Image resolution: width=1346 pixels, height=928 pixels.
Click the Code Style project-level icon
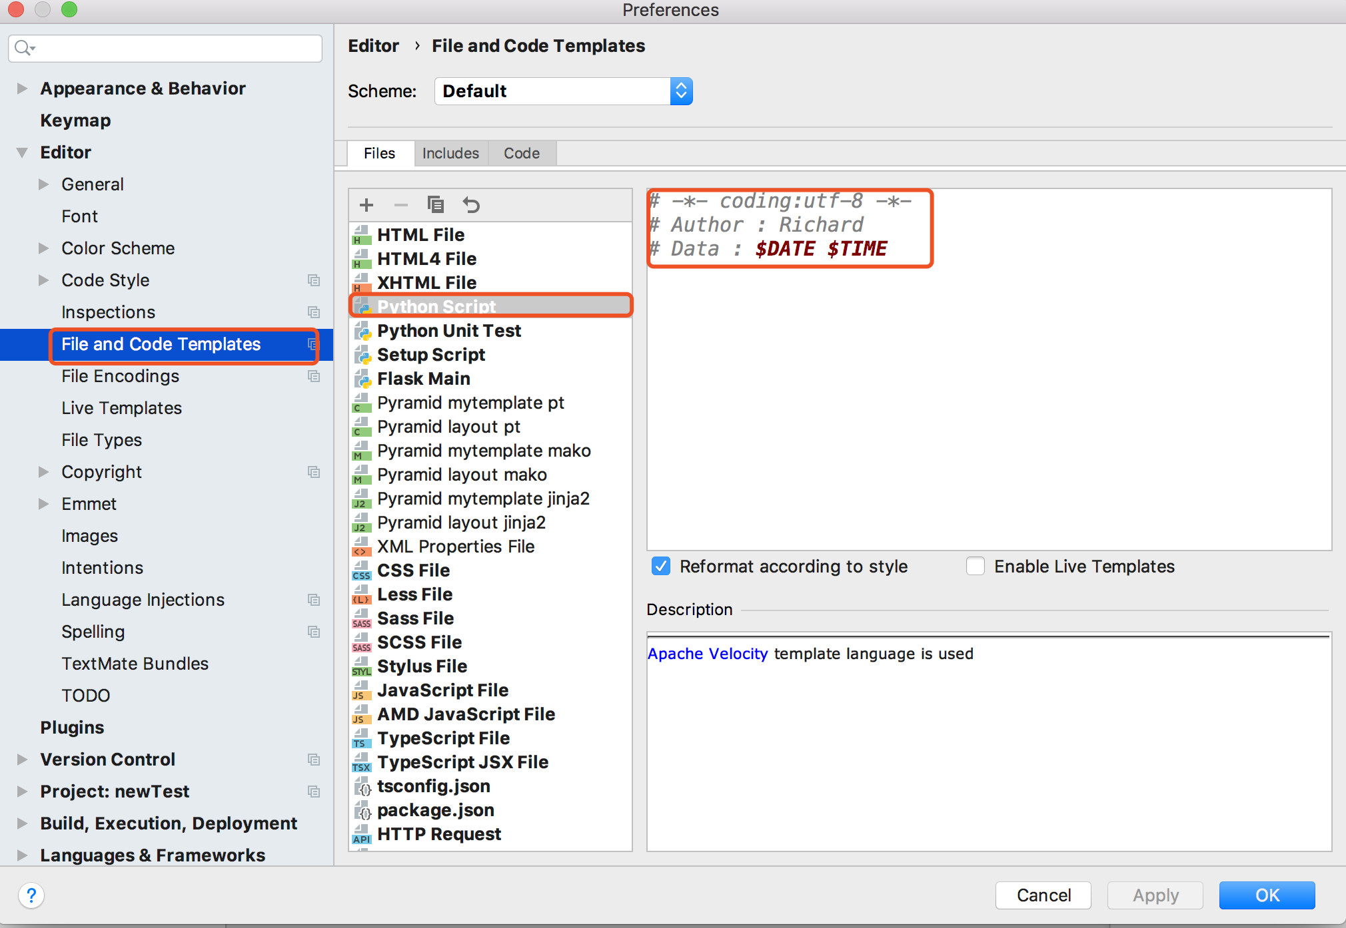[x=314, y=280]
